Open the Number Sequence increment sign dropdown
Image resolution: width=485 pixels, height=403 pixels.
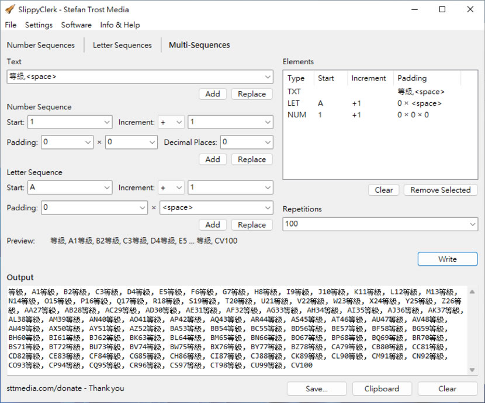click(x=179, y=122)
